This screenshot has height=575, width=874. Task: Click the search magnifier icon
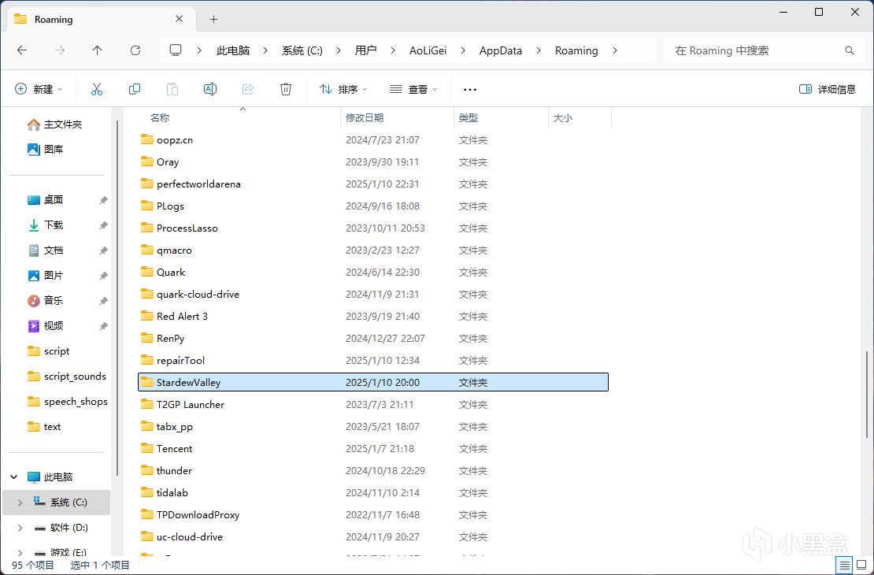[850, 50]
